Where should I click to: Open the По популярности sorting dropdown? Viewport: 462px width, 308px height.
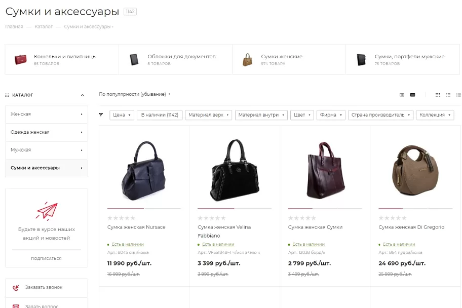click(135, 94)
